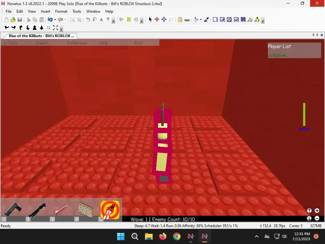325x244 pixels.
Task: Click the Run play button
Action: (x=122, y=19)
